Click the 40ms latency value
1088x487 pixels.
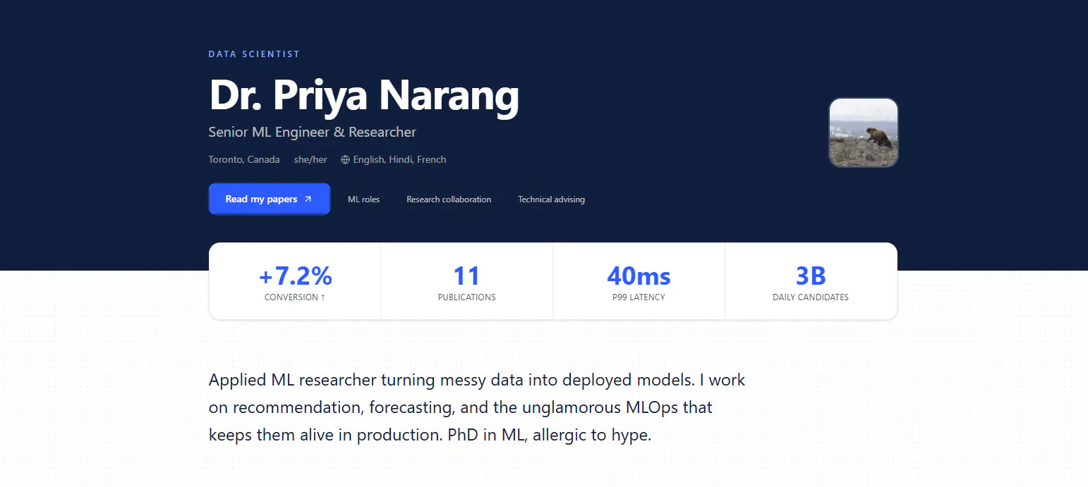tap(639, 275)
